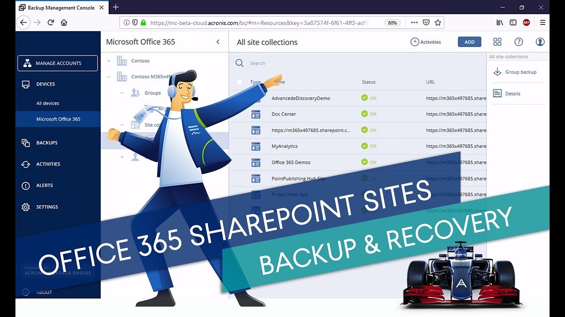
Task: Select the PointPublishing Hub Site row name
Action: point(298,178)
